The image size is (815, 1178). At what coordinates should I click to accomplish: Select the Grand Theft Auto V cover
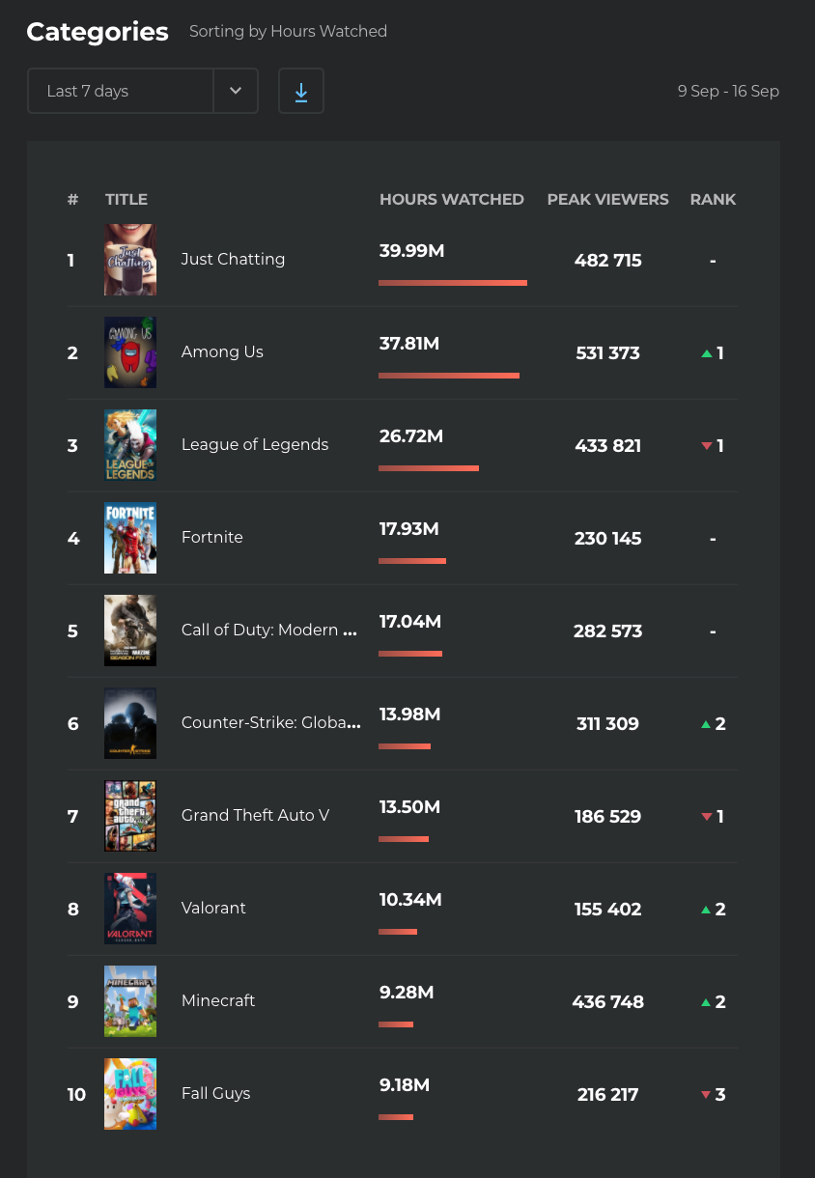tap(130, 816)
